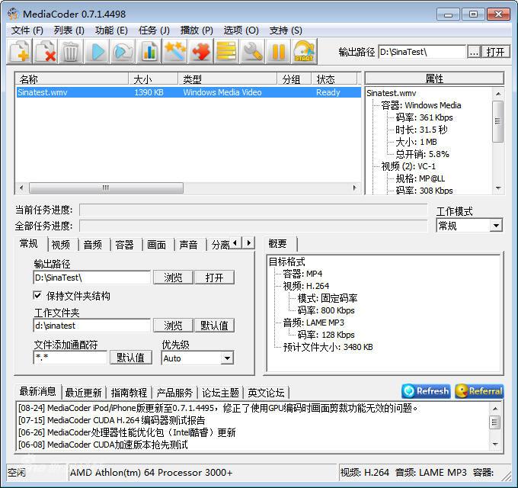Select the Sinatest.wmv file row

188,92
